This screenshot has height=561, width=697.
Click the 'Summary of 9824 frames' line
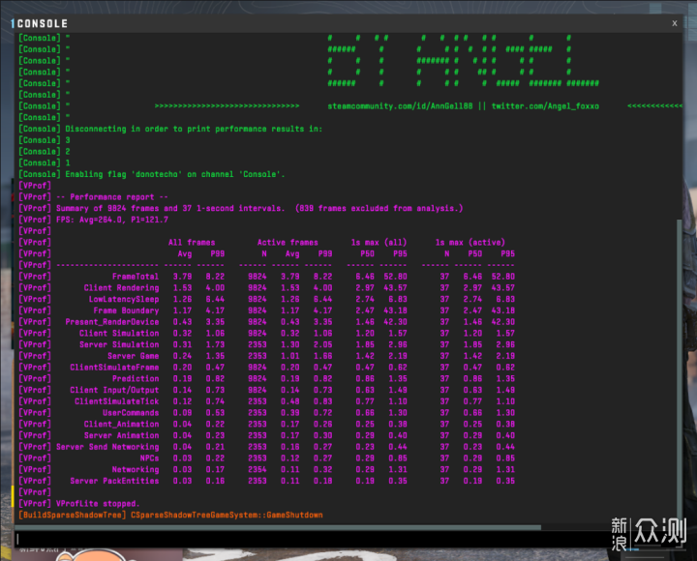click(259, 208)
